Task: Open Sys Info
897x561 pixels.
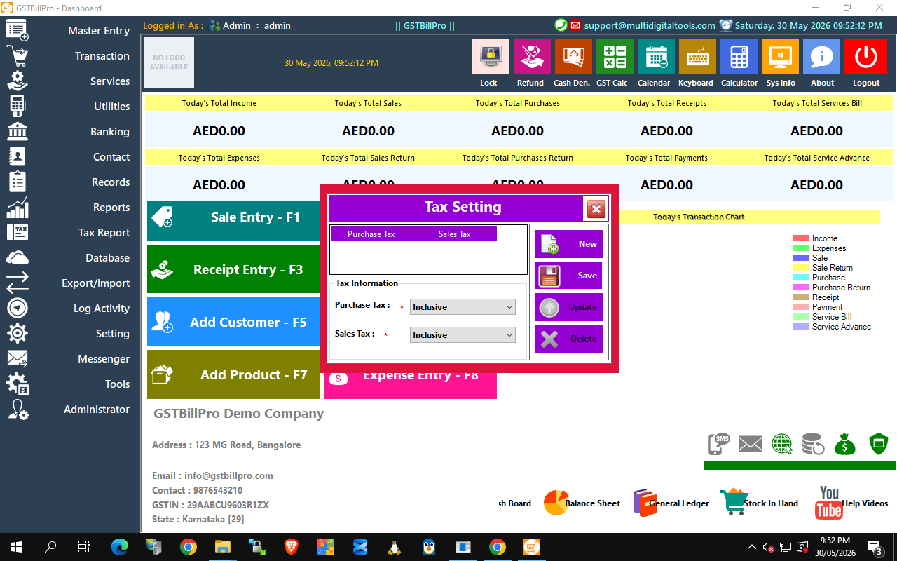Action: pyautogui.click(x=780, y=57)
